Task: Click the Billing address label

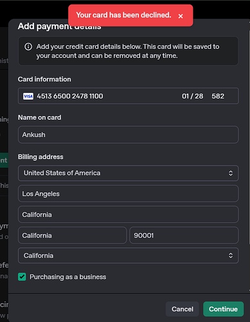Action: [40, 157]
